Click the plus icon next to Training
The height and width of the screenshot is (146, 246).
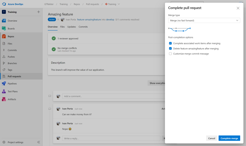tap(38, 12)
